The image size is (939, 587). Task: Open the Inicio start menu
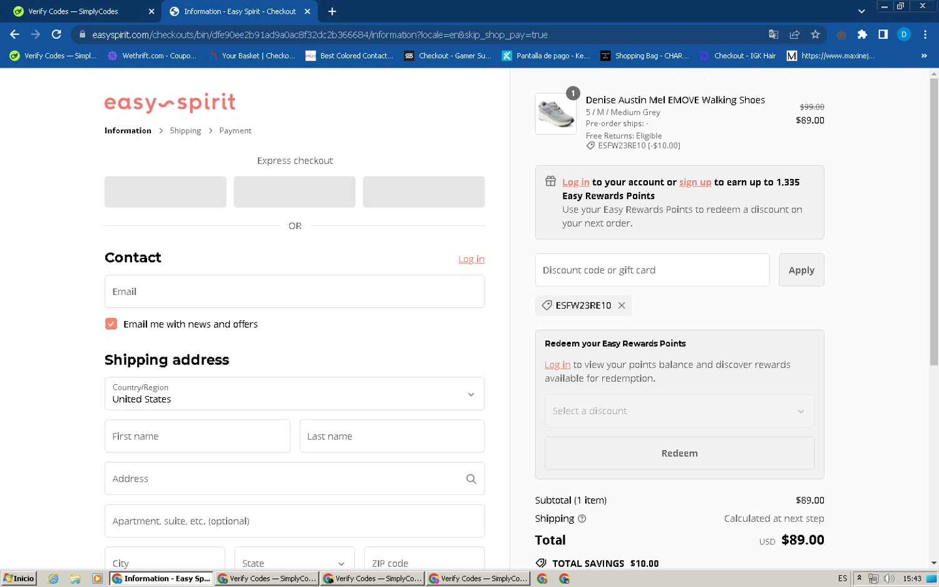pos(19,578)
